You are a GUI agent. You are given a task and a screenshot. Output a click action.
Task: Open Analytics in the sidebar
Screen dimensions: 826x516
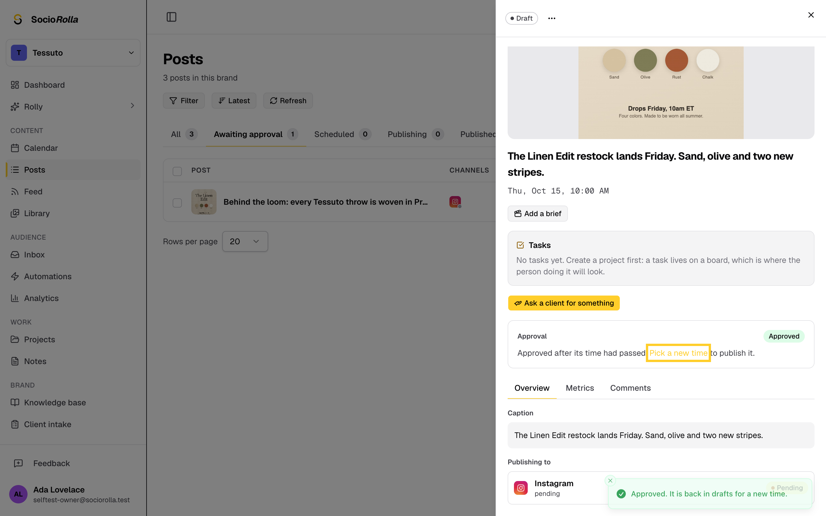[73, 298]
